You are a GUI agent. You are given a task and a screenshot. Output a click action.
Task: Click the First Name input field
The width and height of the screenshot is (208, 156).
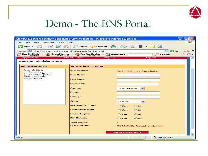click(x=138, y=75)
